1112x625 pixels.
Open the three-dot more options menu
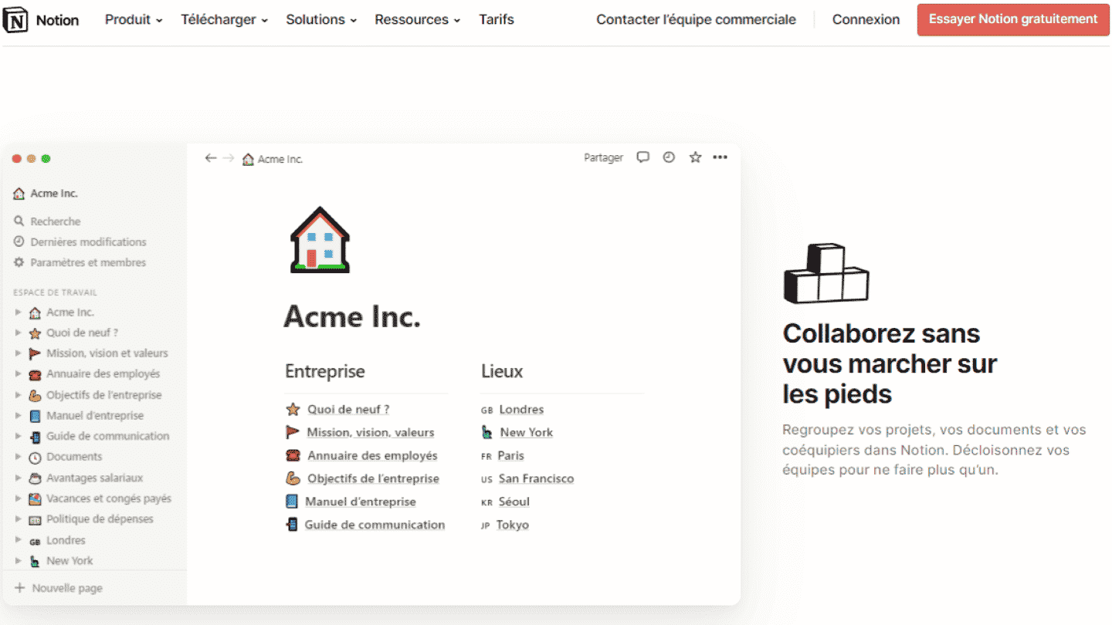pyautogui.click(x=720, y=157)
